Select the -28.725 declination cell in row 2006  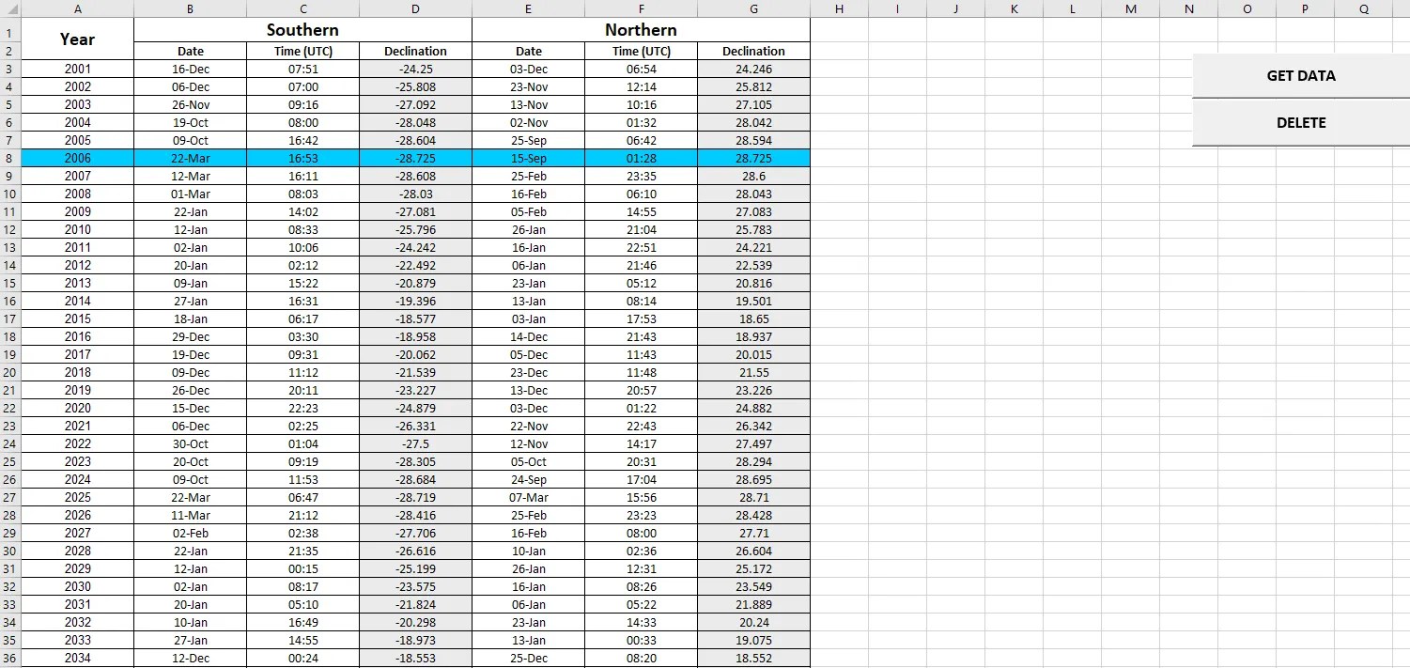pyautogui.click(x=415, y=158)
